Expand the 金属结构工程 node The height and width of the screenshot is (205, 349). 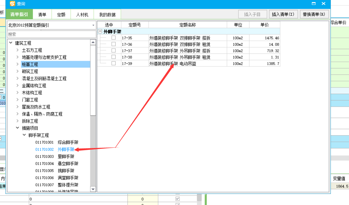(18, 86)
